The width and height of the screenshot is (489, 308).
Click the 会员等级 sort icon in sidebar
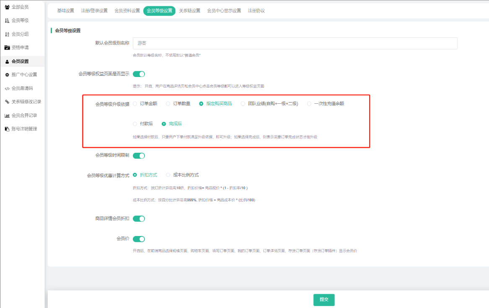tap(7, 21)
